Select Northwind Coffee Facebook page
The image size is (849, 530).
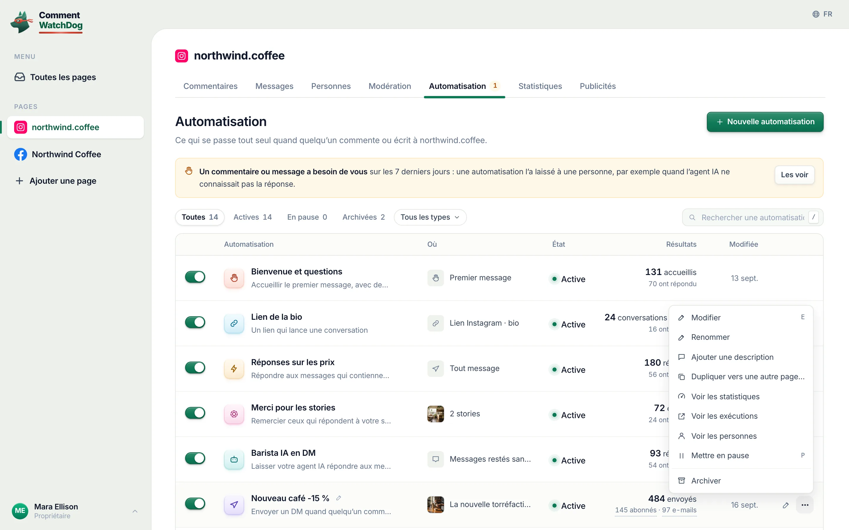[75, 154]
